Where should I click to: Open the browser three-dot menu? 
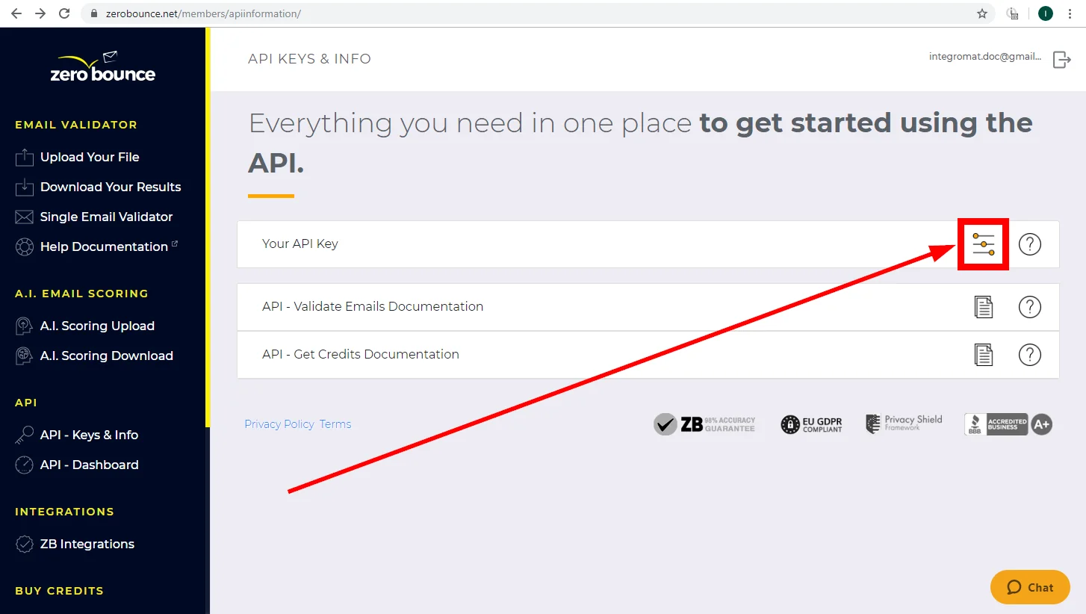[x=1072, y=13]
